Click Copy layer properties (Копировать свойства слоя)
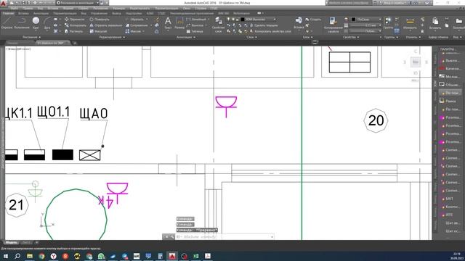 tap(270, 31)
